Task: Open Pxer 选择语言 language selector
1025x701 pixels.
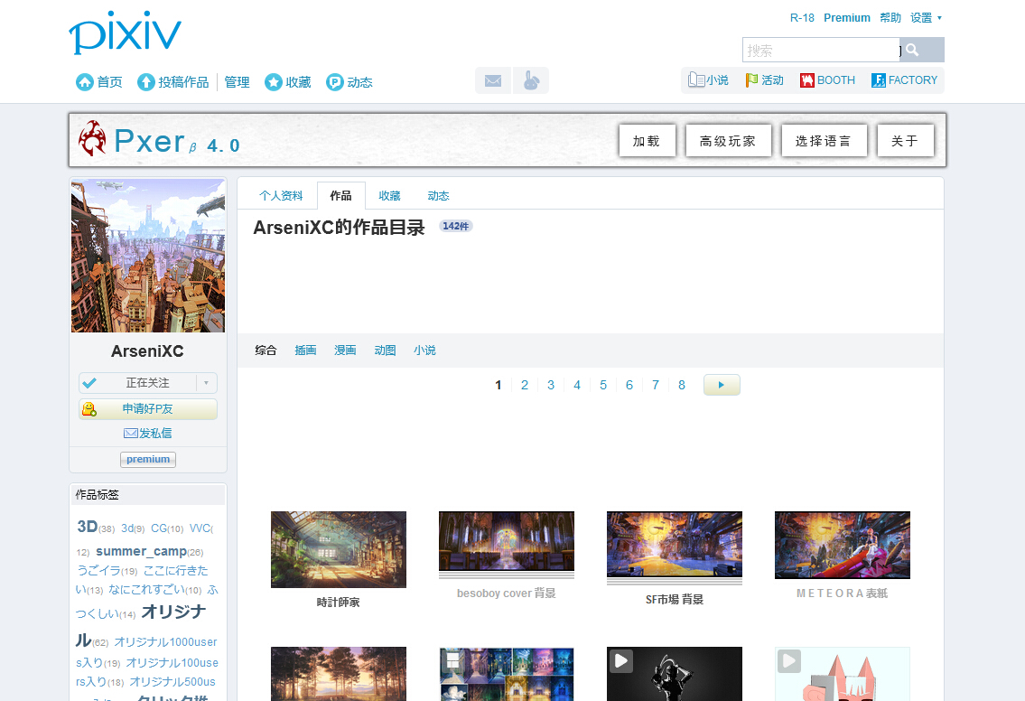Action: [824, 141]
